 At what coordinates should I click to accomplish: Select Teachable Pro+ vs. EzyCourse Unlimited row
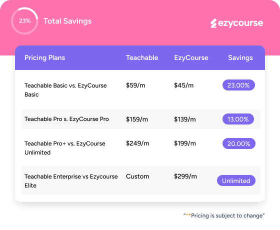pos(140,148)
